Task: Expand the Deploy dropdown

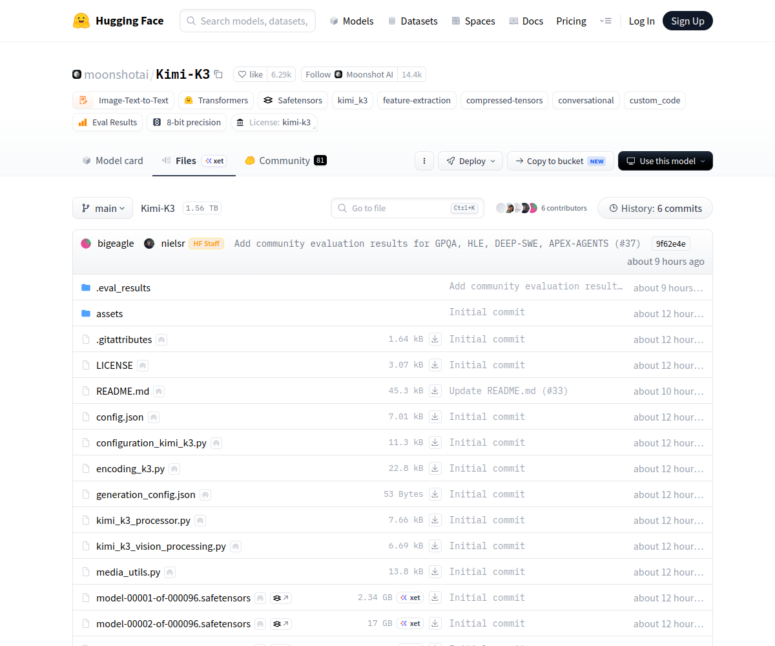Action: tap(470, 161)
